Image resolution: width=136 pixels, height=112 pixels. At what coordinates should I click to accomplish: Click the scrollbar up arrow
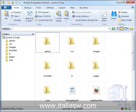133,34
